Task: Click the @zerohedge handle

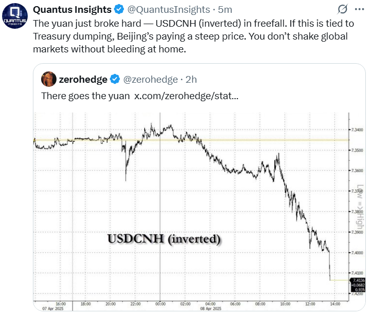Action: click(151, 79)
